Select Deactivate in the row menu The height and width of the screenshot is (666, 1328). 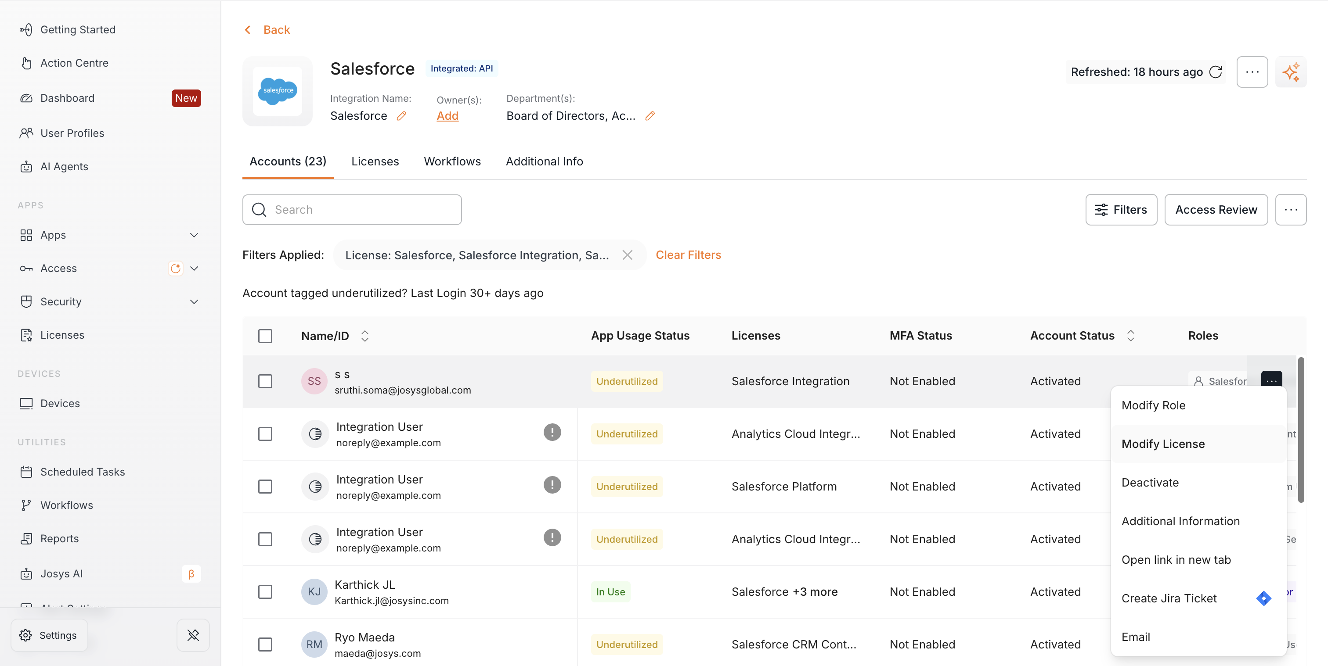point(1198,483)
